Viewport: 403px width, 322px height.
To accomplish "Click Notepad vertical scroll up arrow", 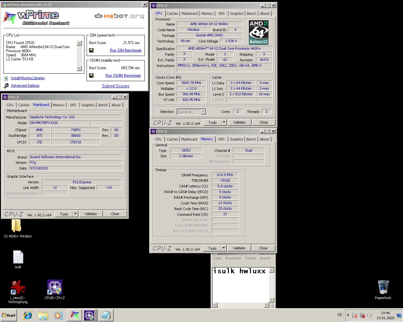I will pyautogui.click(x=272, y=270).
